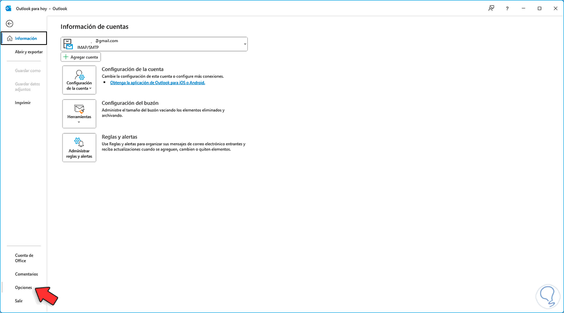Image resolution: width=564 pixels, height=313 pixels.
Task: Open Cuenta de Office page
Action: [23, 258]
